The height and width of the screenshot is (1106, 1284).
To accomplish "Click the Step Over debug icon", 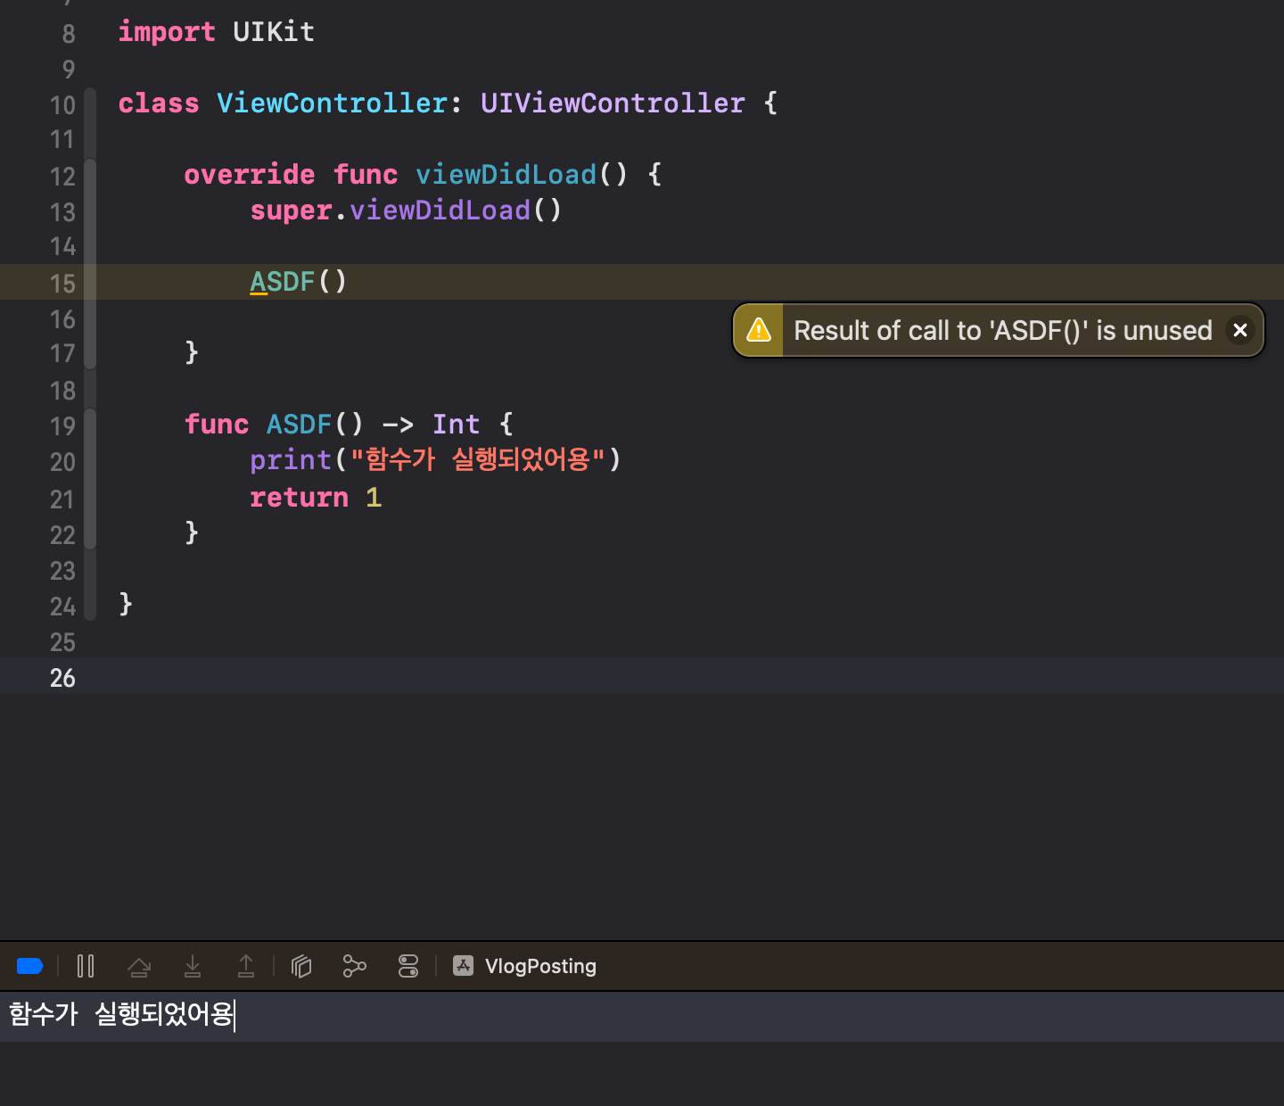I will (x=139, y=966).
